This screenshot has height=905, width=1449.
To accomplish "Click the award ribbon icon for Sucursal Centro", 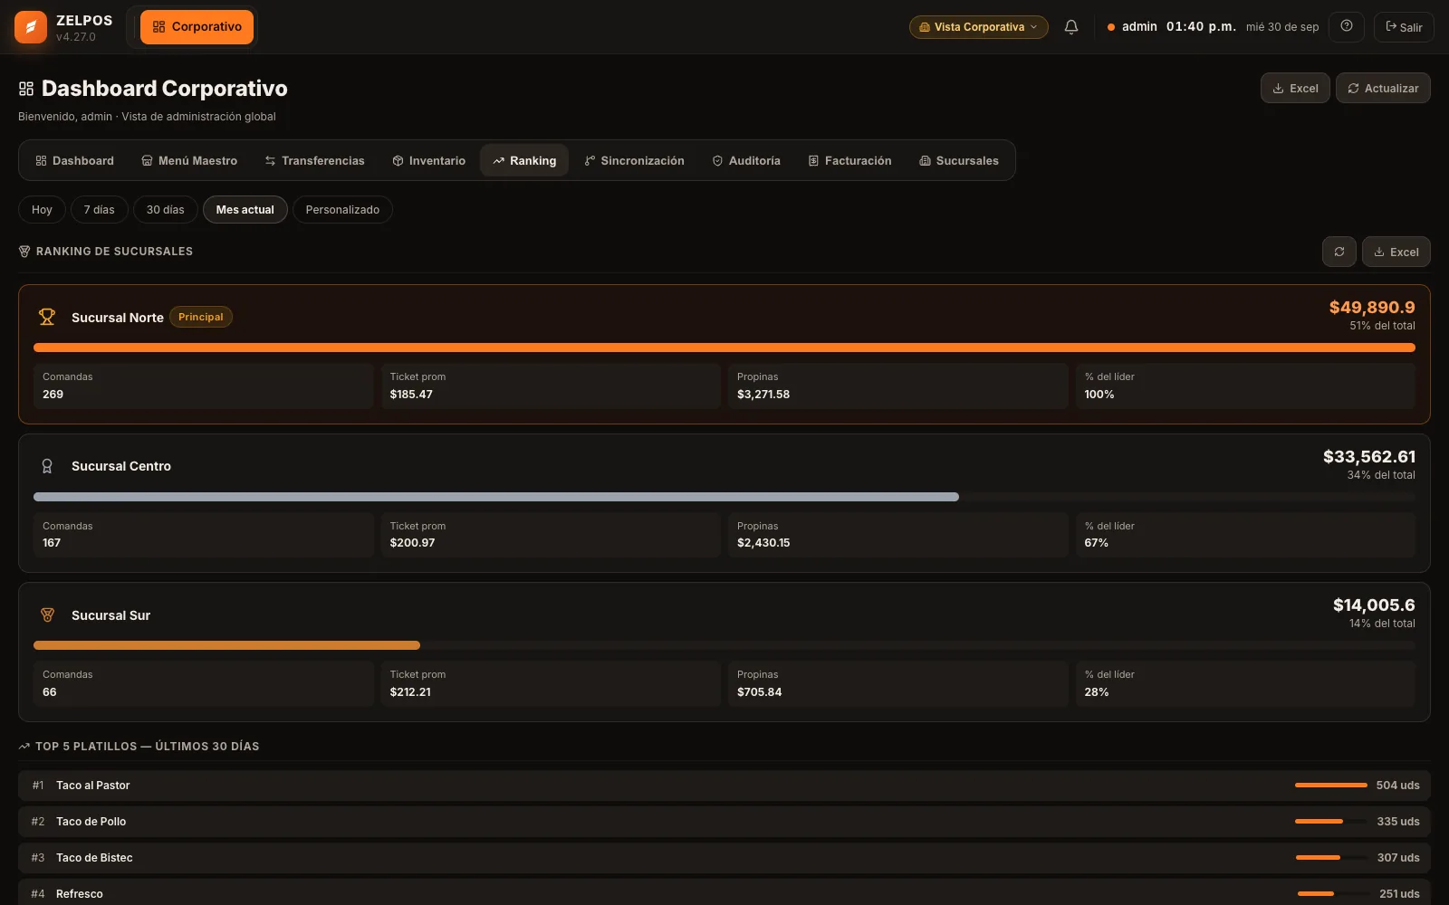I will 47,466.
